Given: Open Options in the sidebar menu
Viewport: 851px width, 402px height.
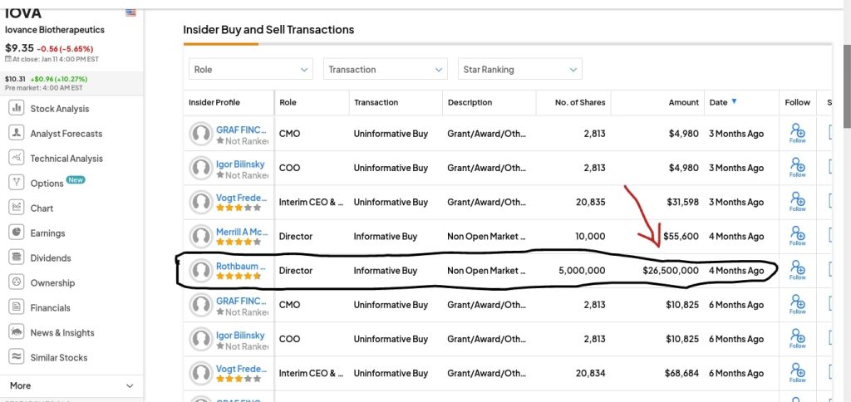Looking at the screenshot, I should click(47, 183).
